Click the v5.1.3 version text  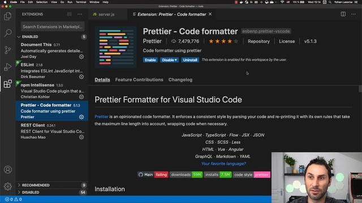click(311, 41)
